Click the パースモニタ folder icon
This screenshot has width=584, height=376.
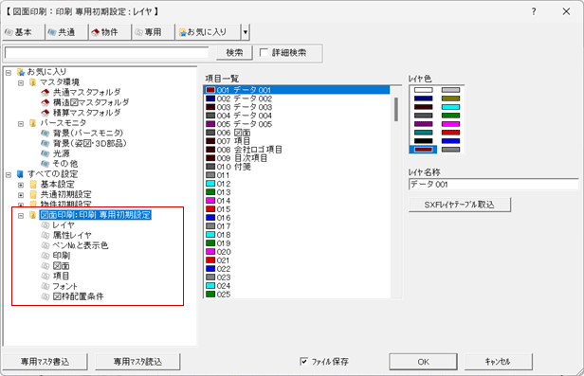point(33,123)
